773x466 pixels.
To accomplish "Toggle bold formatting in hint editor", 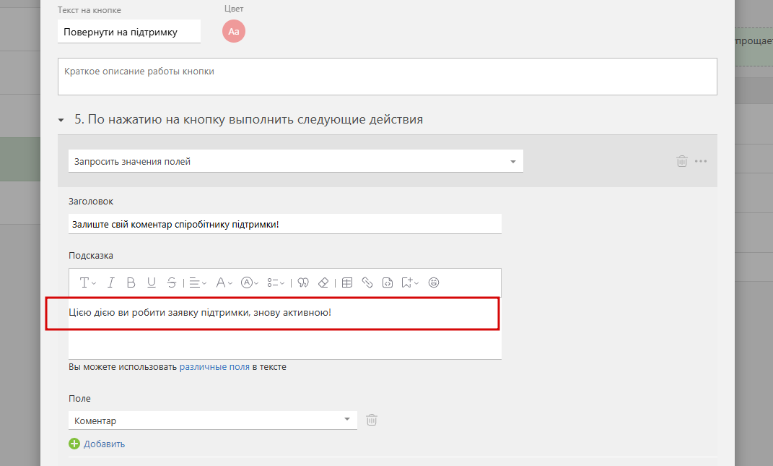I will click(131, 282).
